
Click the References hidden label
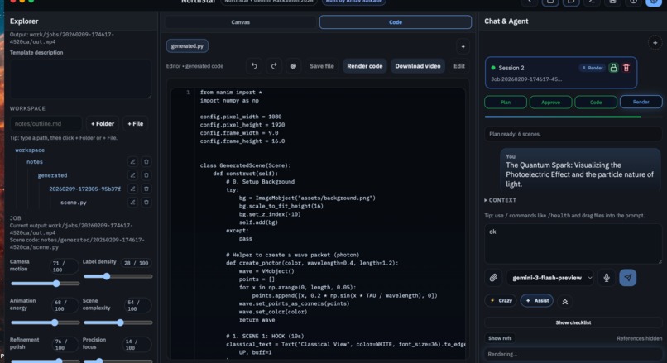[x=639, y=338]
